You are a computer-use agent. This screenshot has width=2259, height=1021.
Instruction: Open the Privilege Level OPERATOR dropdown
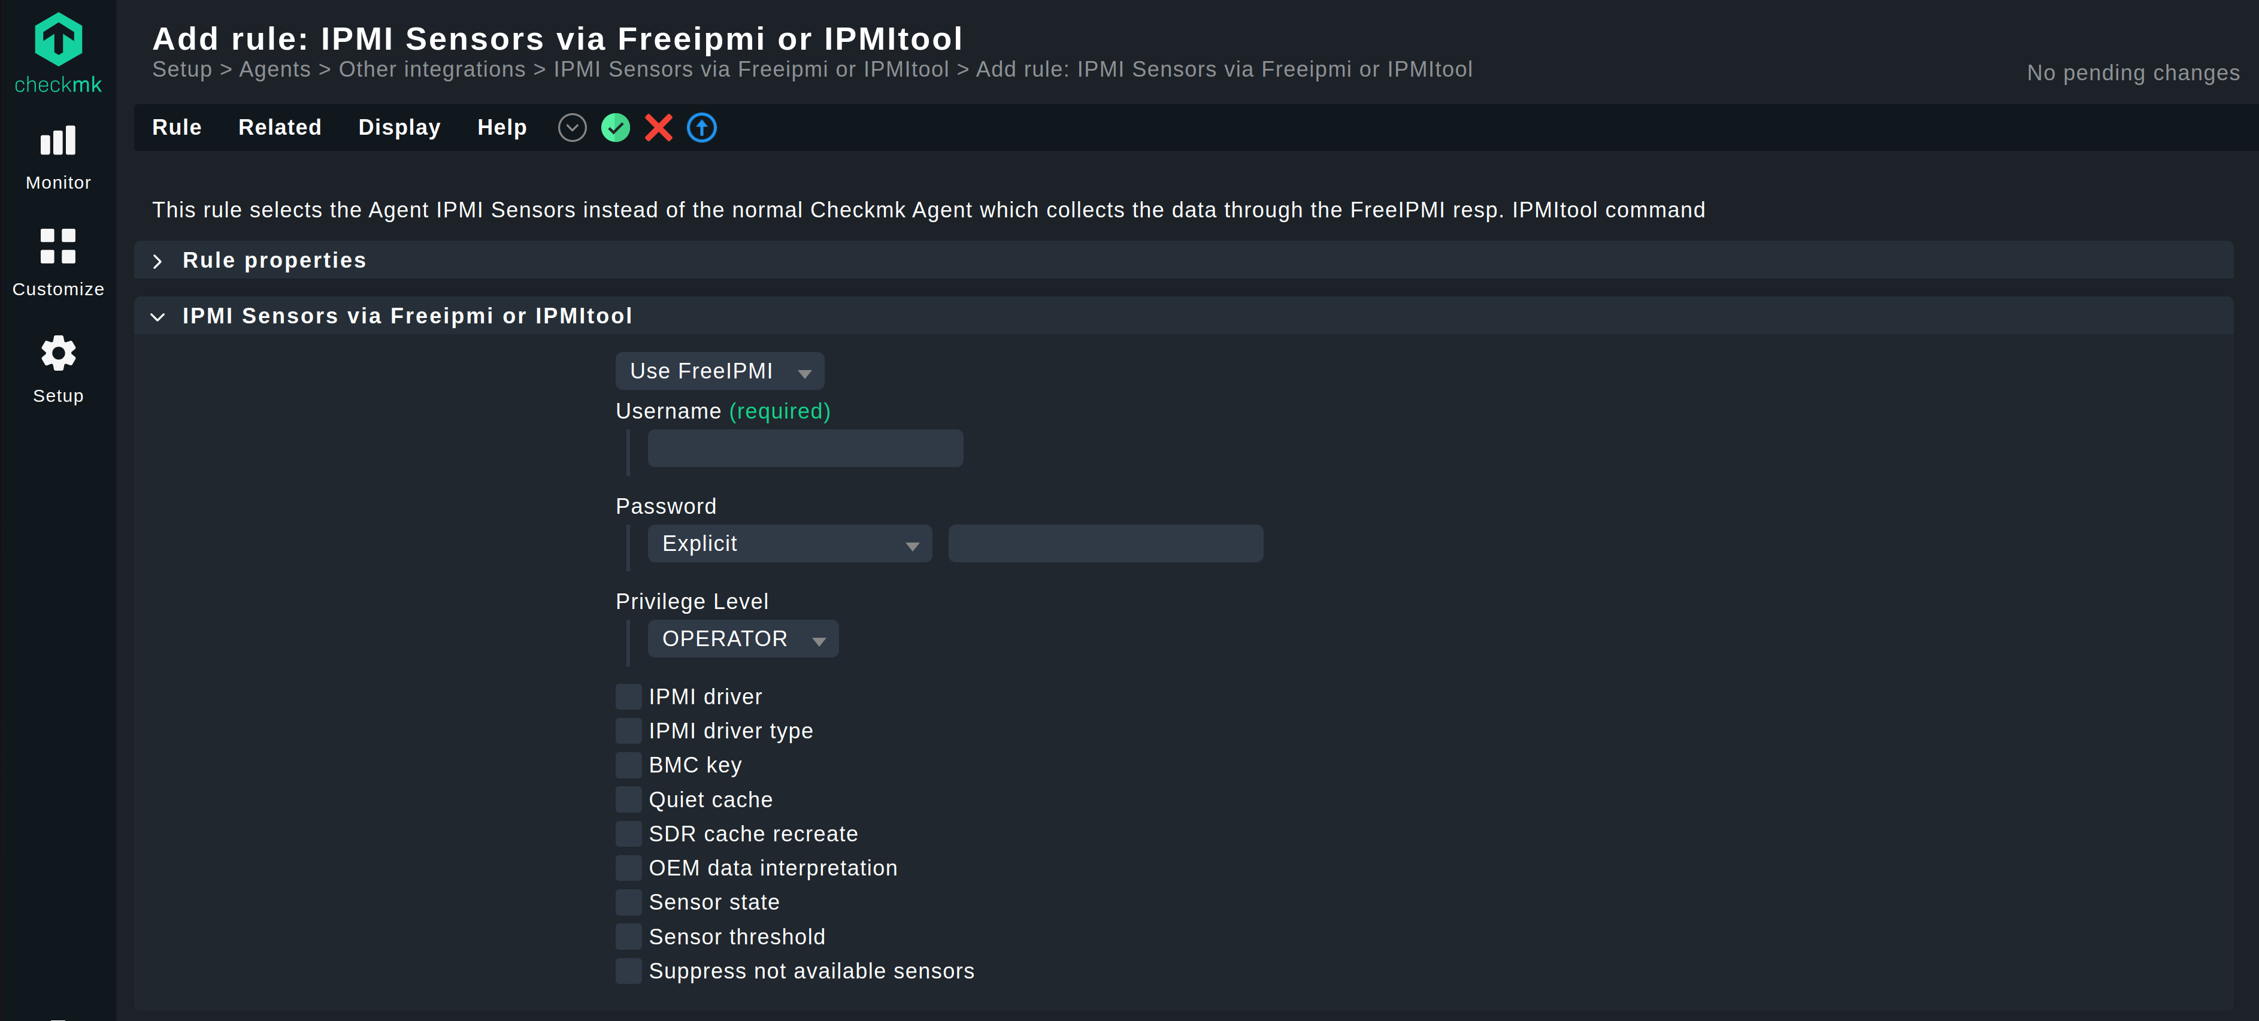tap(743, 638)
